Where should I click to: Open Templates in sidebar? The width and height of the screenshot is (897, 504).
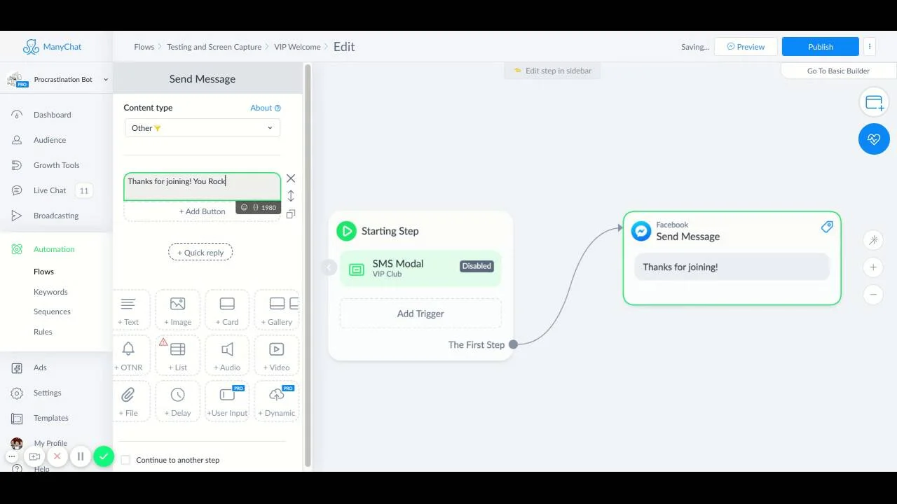(x=50, y=418)
